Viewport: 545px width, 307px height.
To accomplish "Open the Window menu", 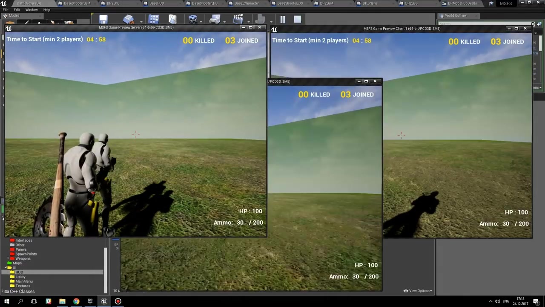I will coord(32,10).
